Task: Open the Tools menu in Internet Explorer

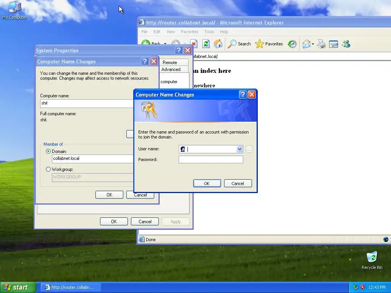Action: pos(209,32)
